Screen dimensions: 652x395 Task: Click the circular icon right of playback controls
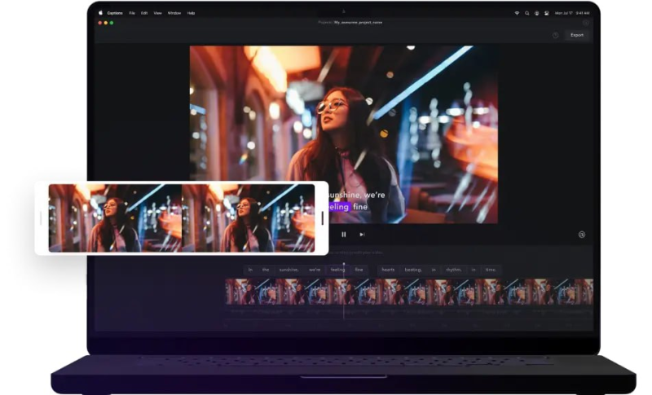click(x=582, y=235)
